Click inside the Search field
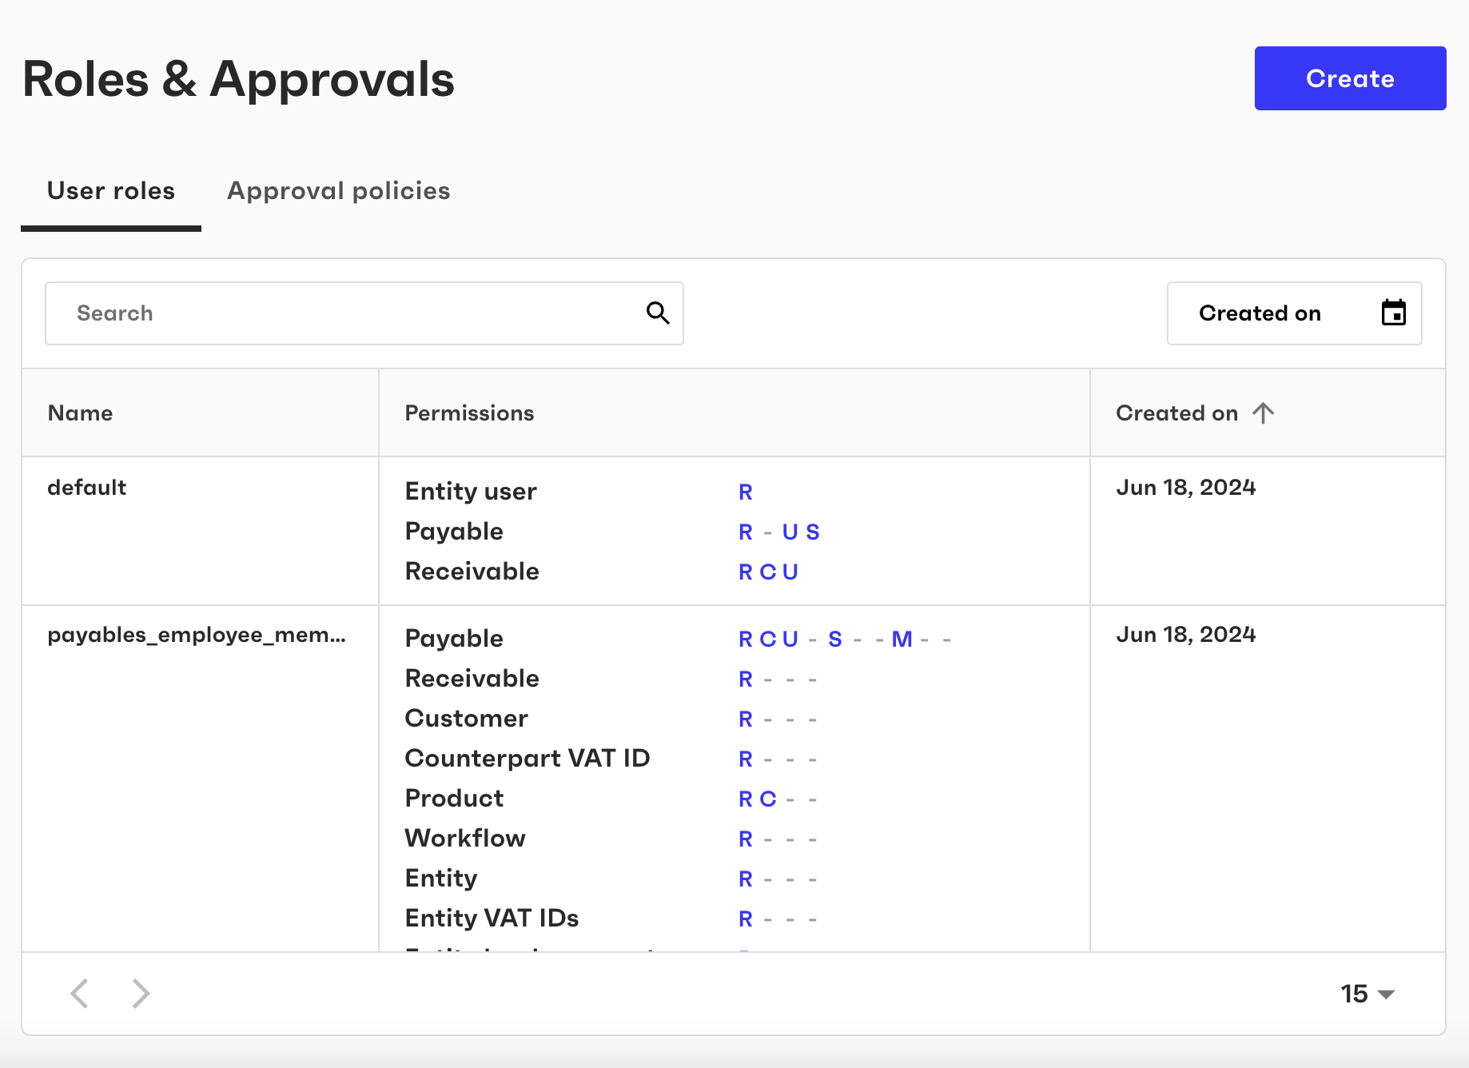1469x1068 pixels. point(320,313)
